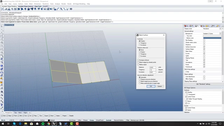Screen dimensions: 224x126
Task: Open Microsoft Store from the taskbar
Action: 31,124
